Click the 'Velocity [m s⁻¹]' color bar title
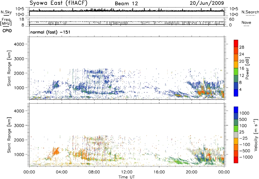 tap(256, 135)
